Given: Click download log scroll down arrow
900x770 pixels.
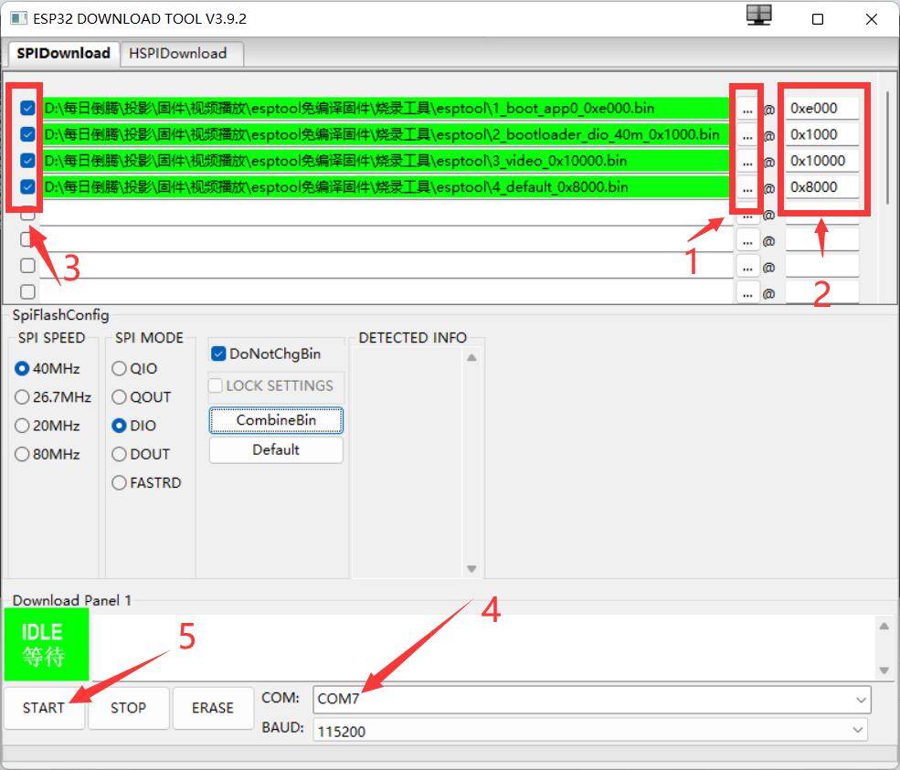Looking at the screenshot, I should [x=884, y=670].
